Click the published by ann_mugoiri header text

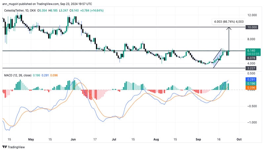(47, 4)
